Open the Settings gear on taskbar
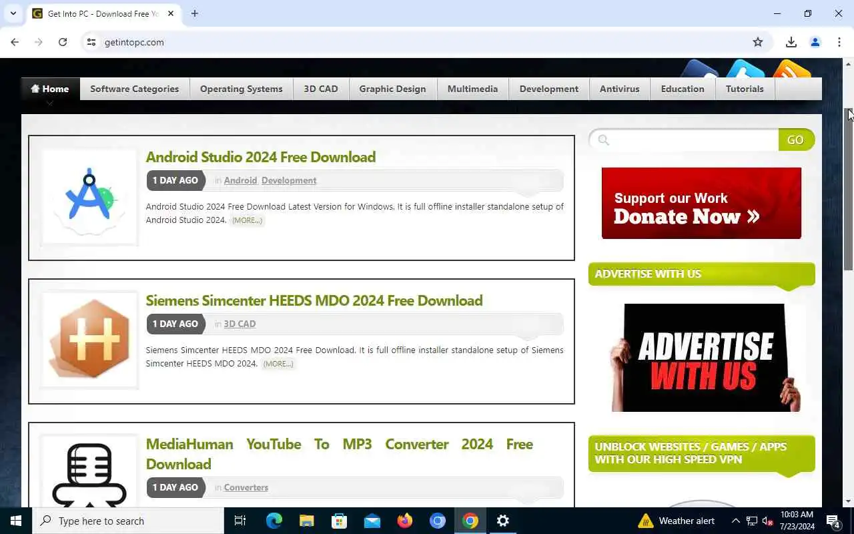Image resolution: width=854 pixels, height=534 pixels. point(503,521)
